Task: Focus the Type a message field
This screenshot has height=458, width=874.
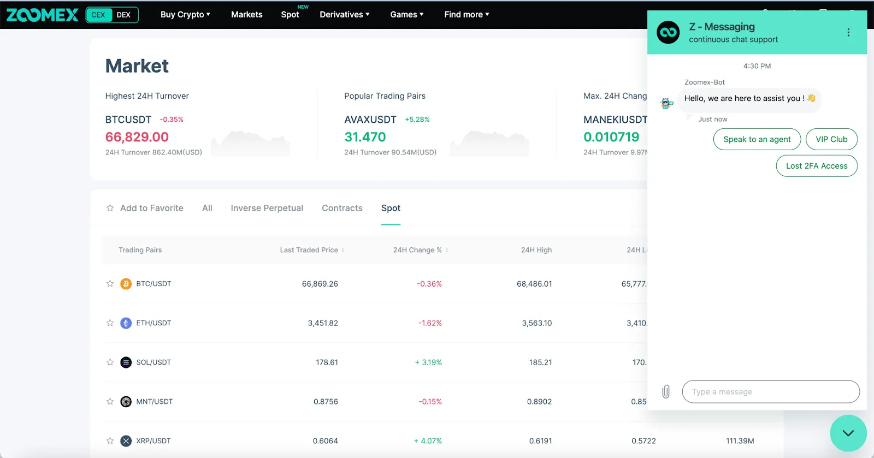Action: pos(770,392)
